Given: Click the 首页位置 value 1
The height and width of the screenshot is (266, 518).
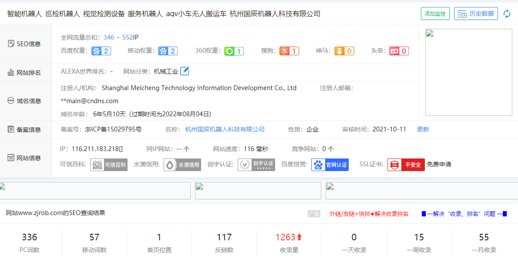Looking at the screenshot, I should click(159, 237).
